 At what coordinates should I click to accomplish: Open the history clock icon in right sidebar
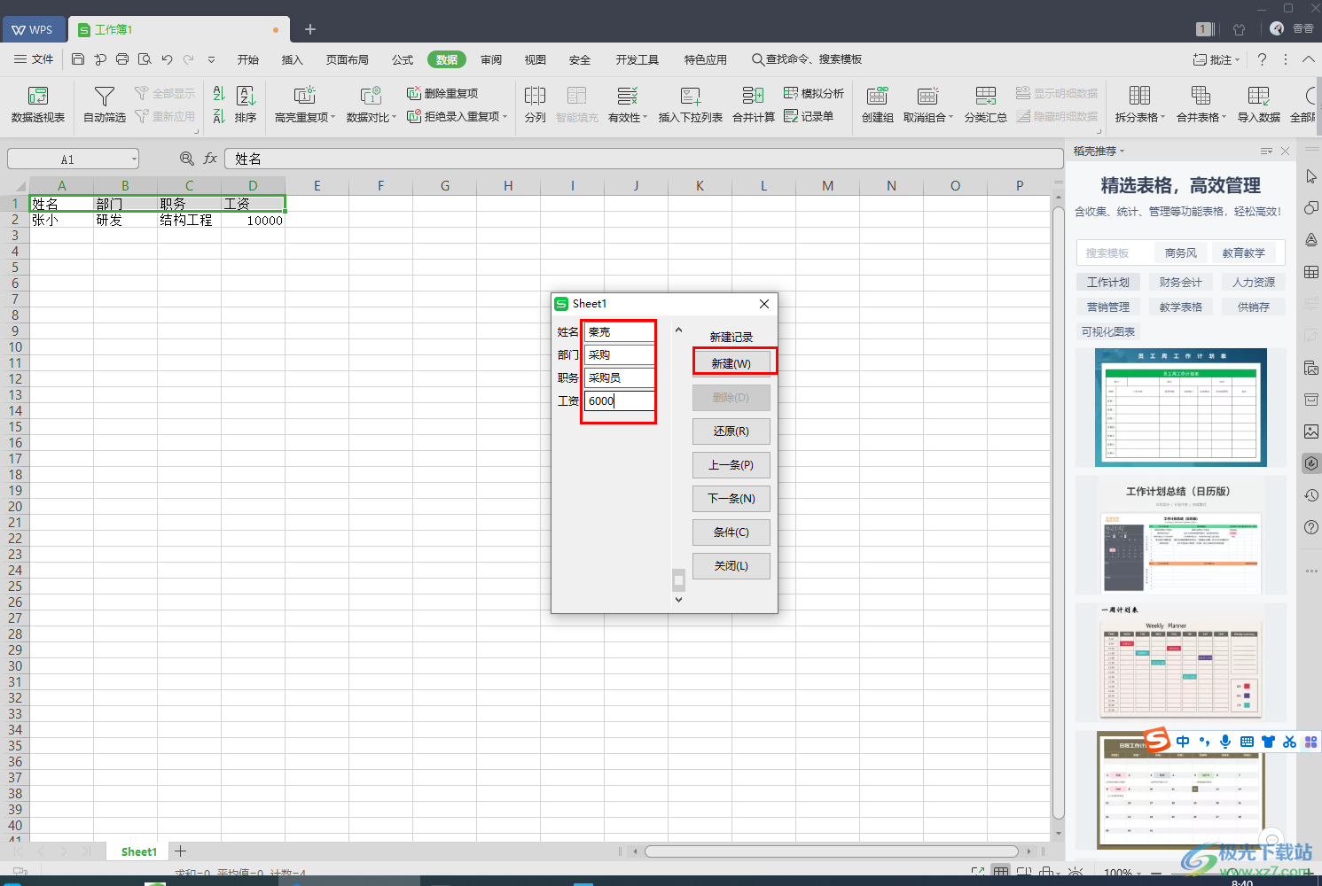1311,495
